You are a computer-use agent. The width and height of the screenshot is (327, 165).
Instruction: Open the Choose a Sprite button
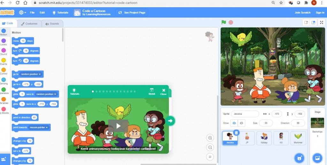click(x=299, y=158)
